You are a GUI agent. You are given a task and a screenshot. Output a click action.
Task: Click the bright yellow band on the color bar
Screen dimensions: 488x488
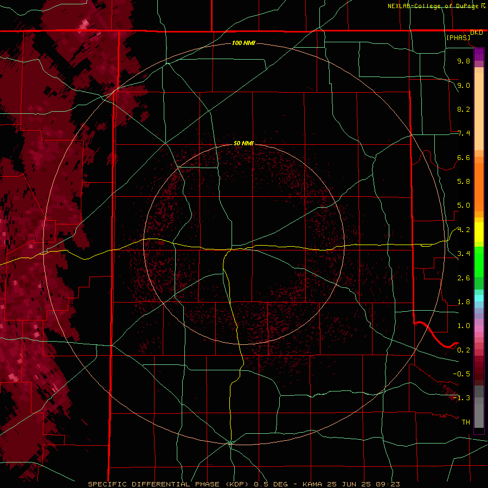479,232
